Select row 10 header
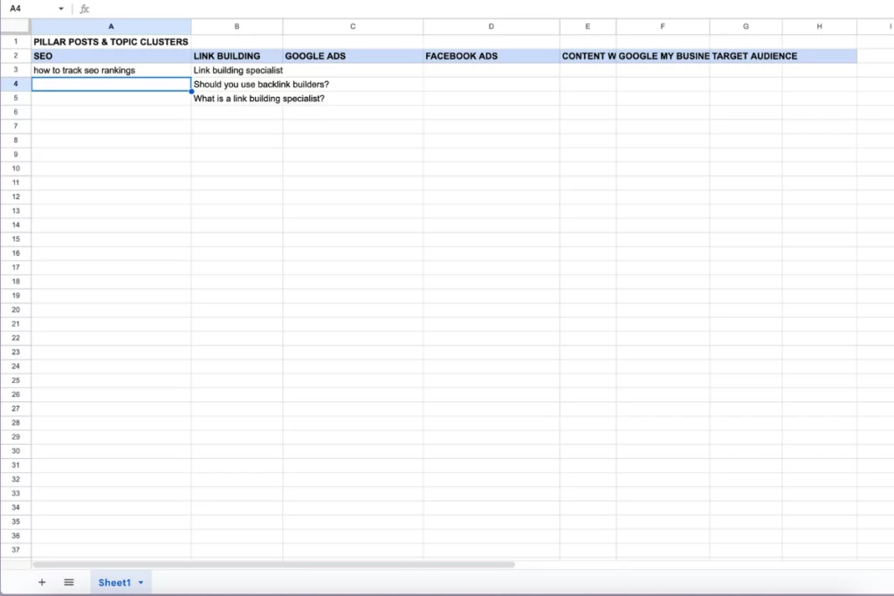Image resolution: width=894 pixels, height=596 pixels. tap(16, 168)
